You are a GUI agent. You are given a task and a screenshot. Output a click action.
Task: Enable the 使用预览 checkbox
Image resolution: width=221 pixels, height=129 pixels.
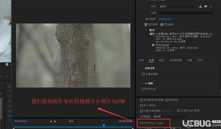point(167,100)
